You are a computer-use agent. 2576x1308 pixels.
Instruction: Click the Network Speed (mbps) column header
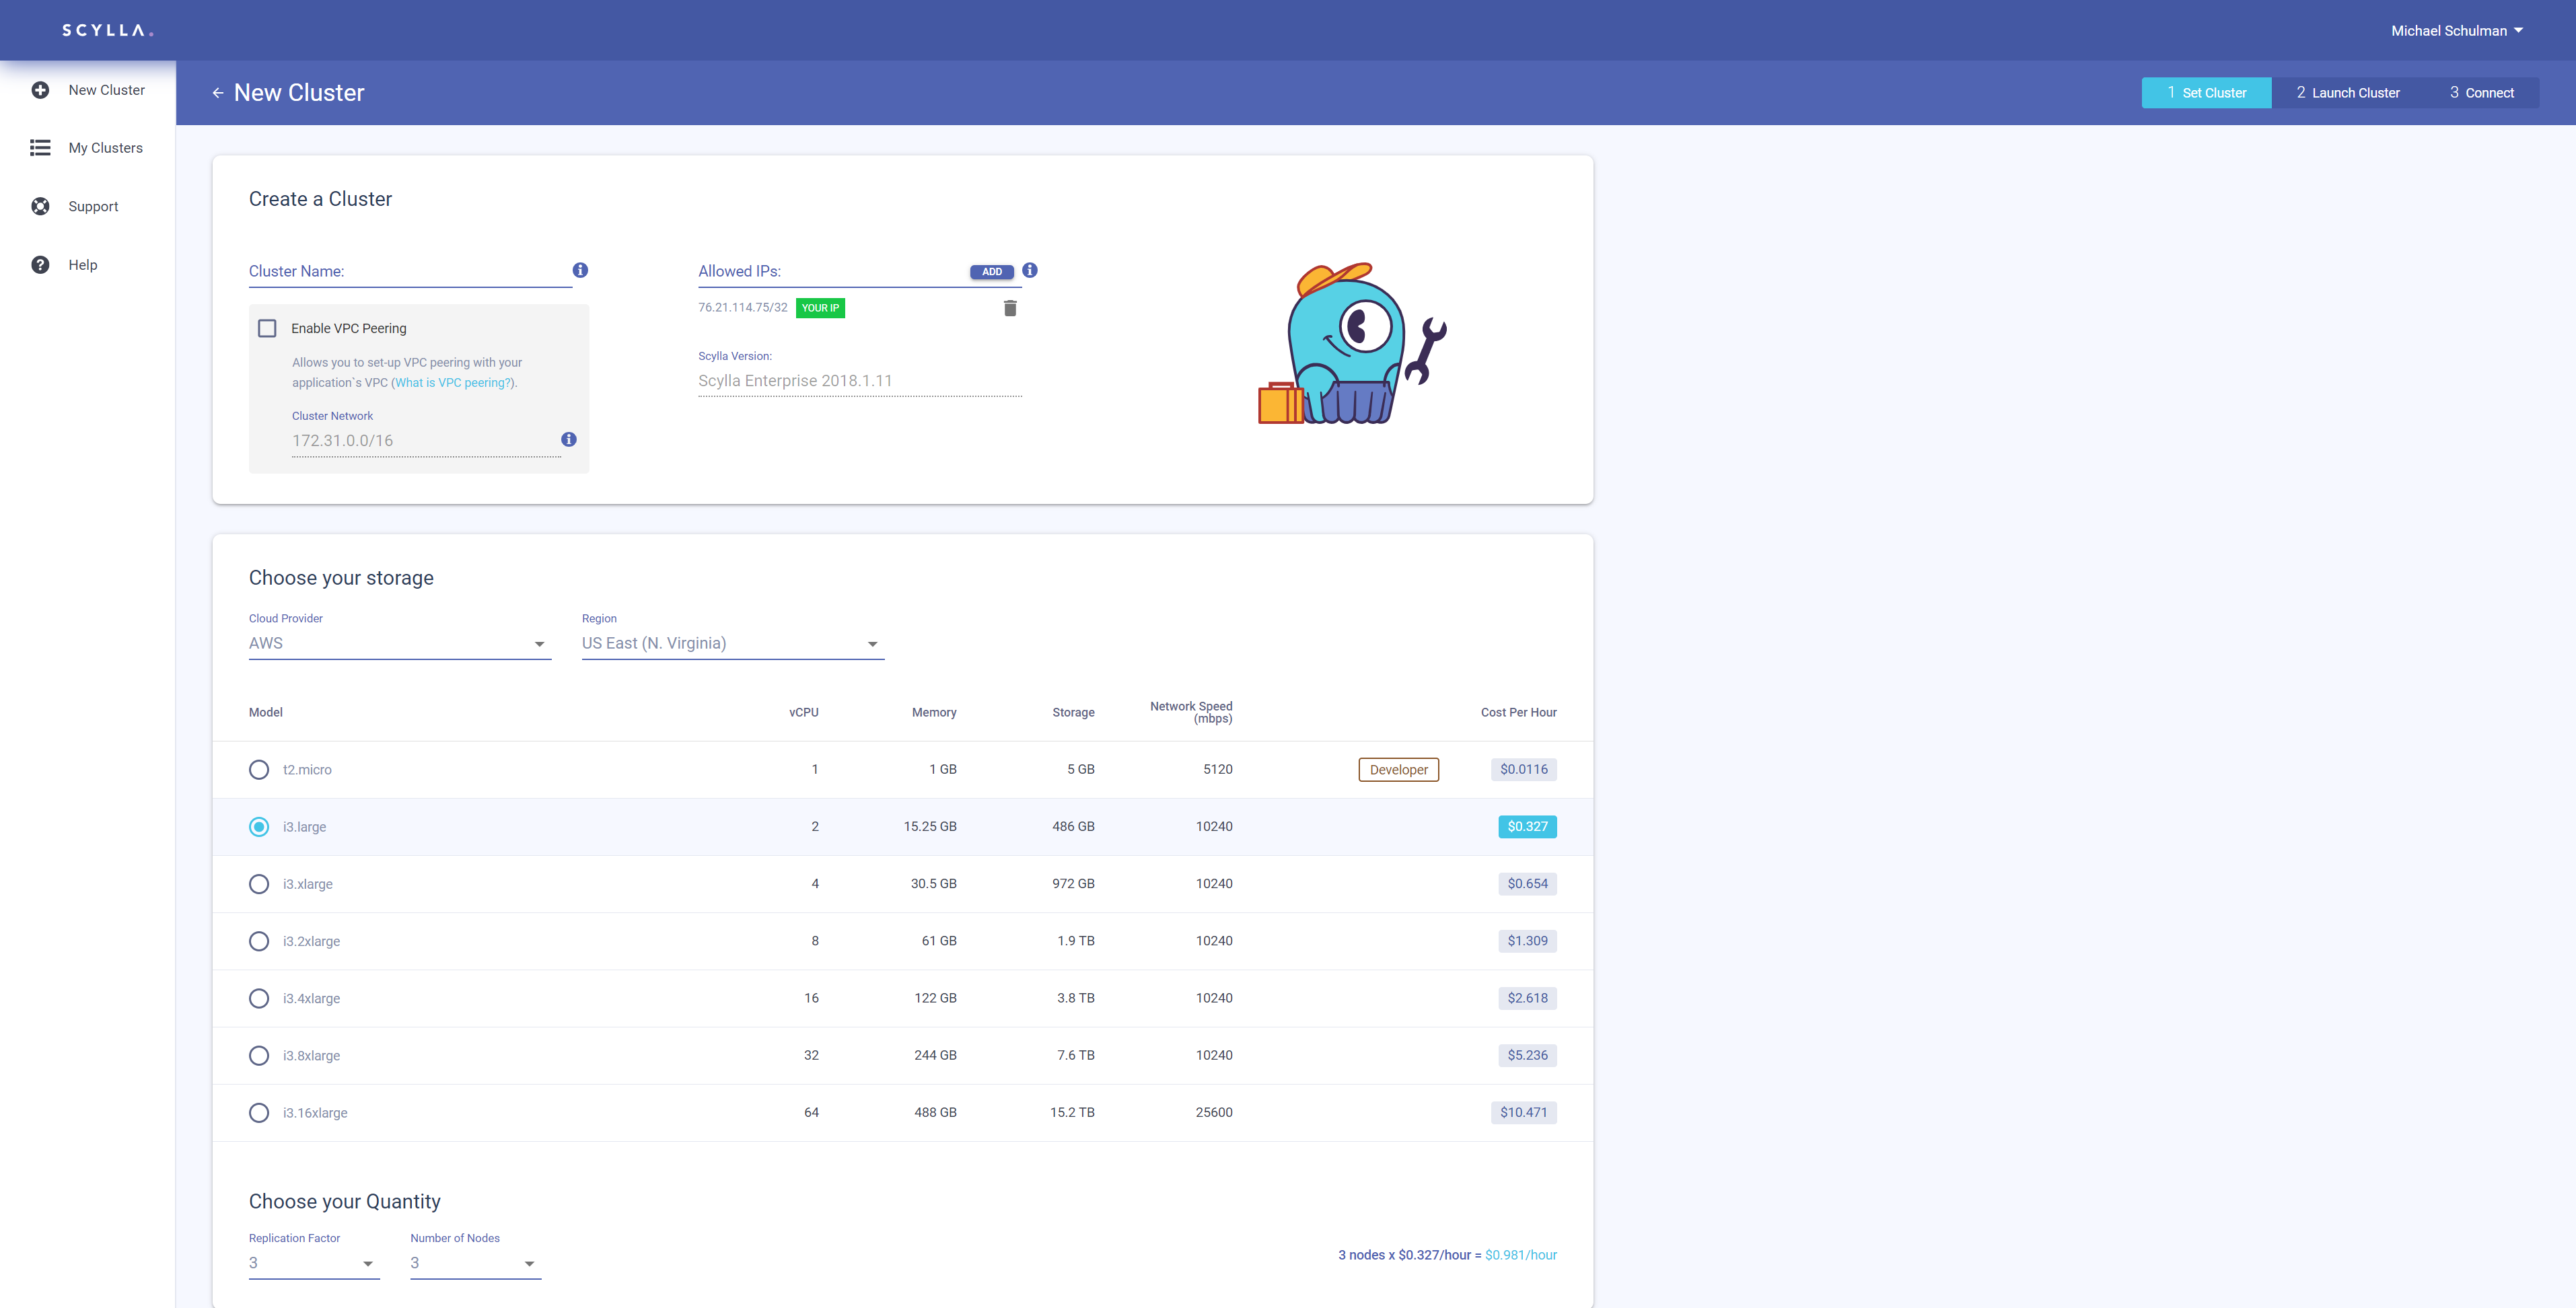(1191, 712)
